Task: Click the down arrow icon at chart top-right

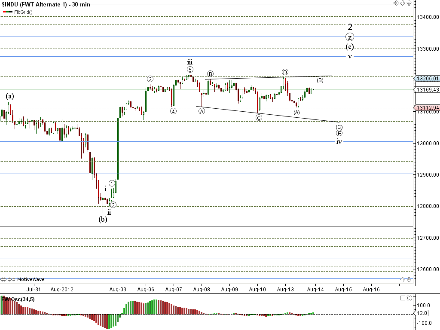Action: 403,3
